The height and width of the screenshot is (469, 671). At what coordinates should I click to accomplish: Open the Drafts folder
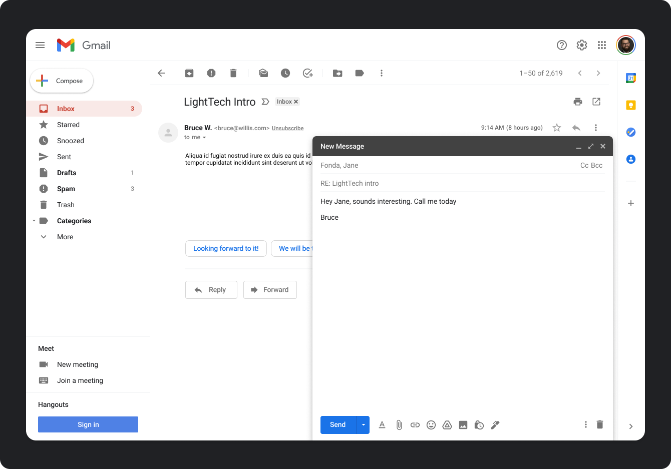[x=84, y=173]
